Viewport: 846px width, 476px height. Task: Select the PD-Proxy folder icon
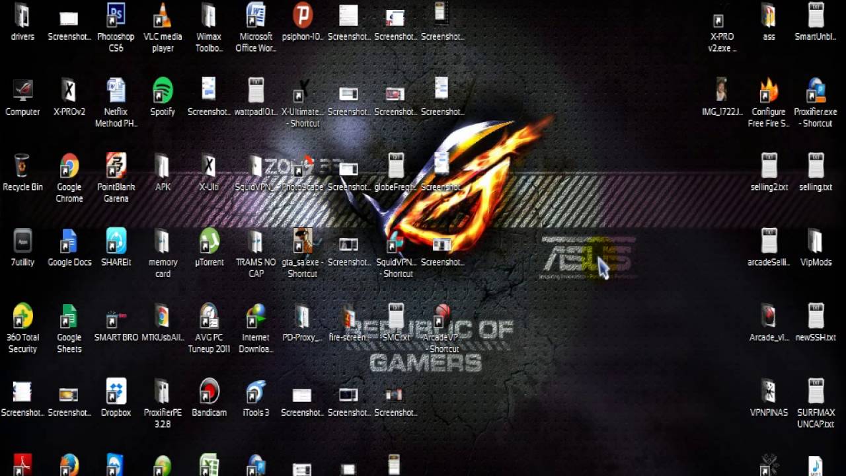pos(302,316)
